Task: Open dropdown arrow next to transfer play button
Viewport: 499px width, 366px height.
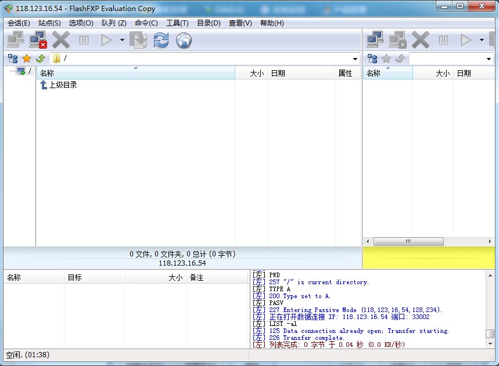Action: click(122, 40)
